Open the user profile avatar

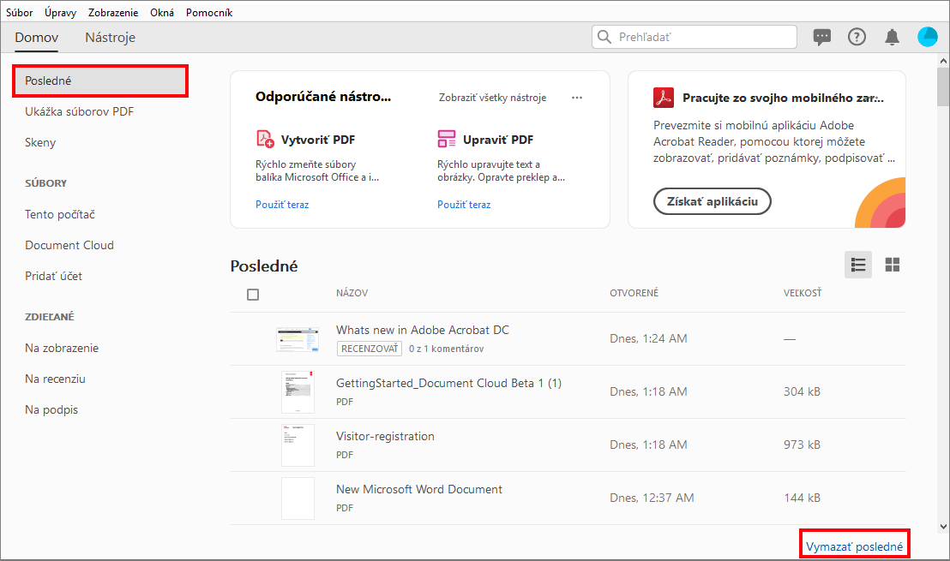927,37
